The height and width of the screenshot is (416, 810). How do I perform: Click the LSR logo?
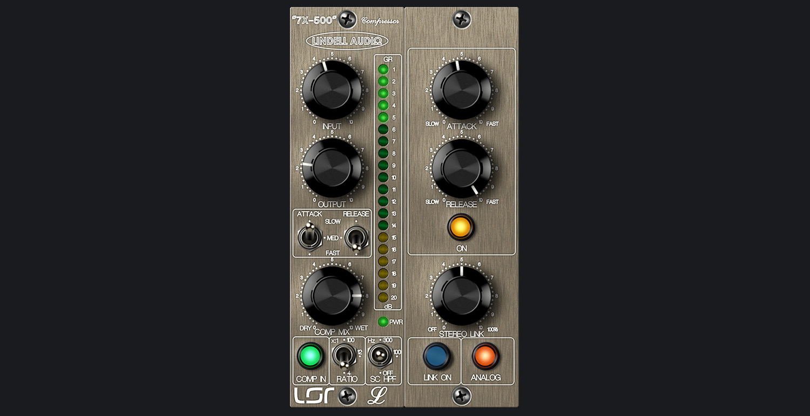coord(314,396)
